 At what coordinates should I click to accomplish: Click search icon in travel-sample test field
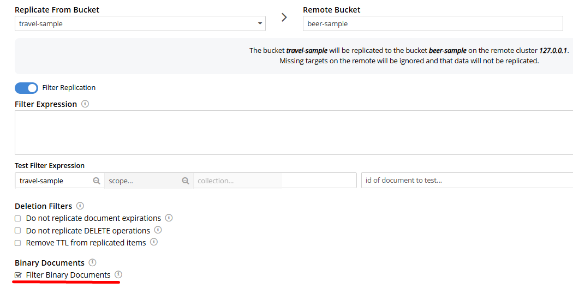(x=97, y=181)
